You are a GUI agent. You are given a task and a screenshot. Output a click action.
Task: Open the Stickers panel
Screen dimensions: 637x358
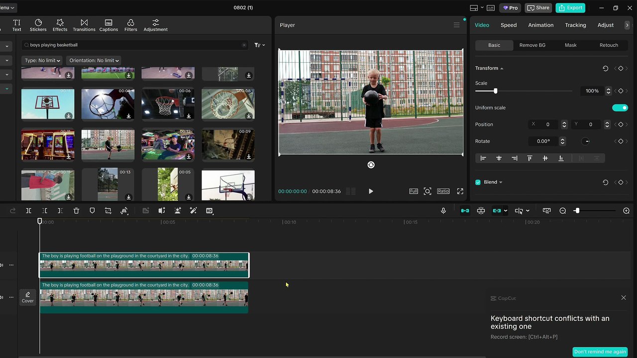38,25
